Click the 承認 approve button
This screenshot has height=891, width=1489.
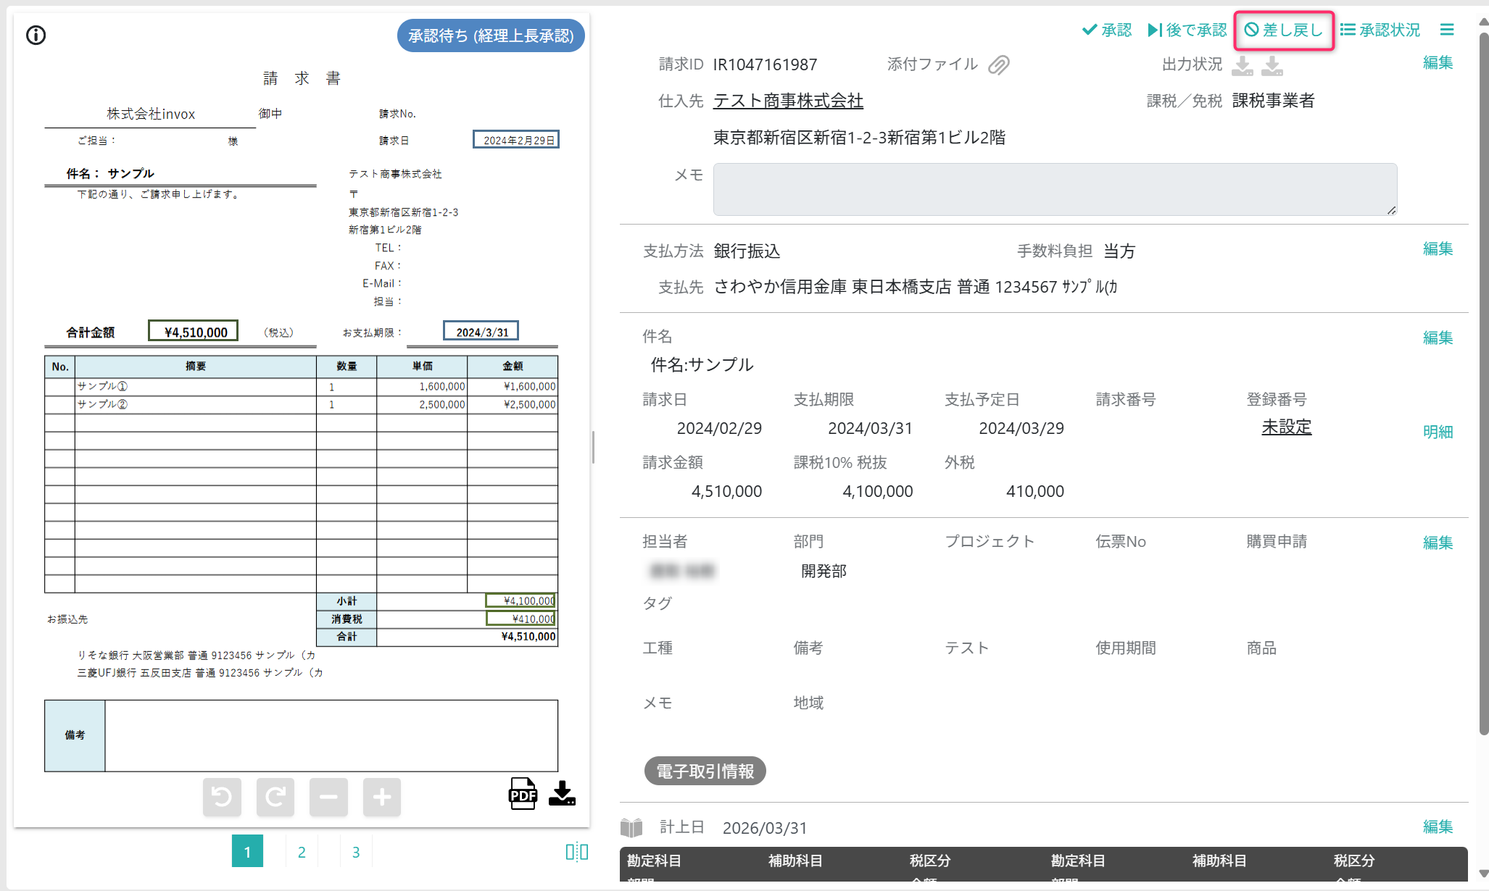1107,30
